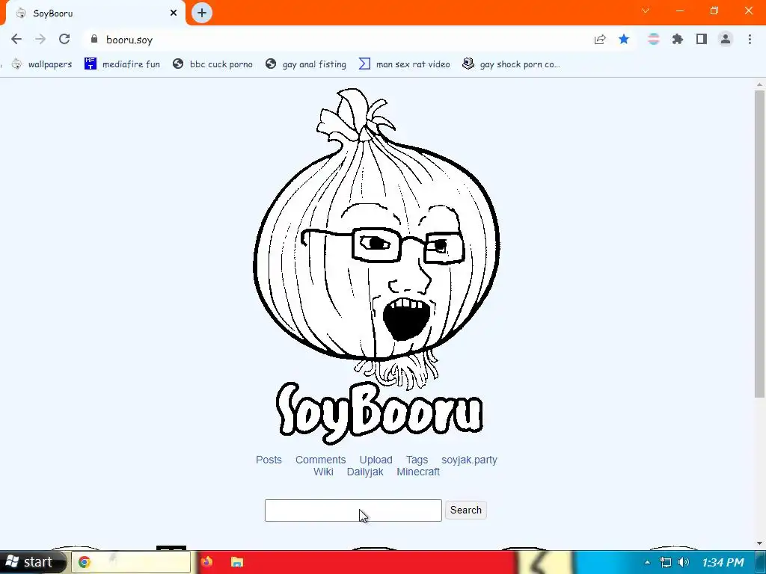
Task: Open a new tab with plus button
Action: [x=202, y=13]
